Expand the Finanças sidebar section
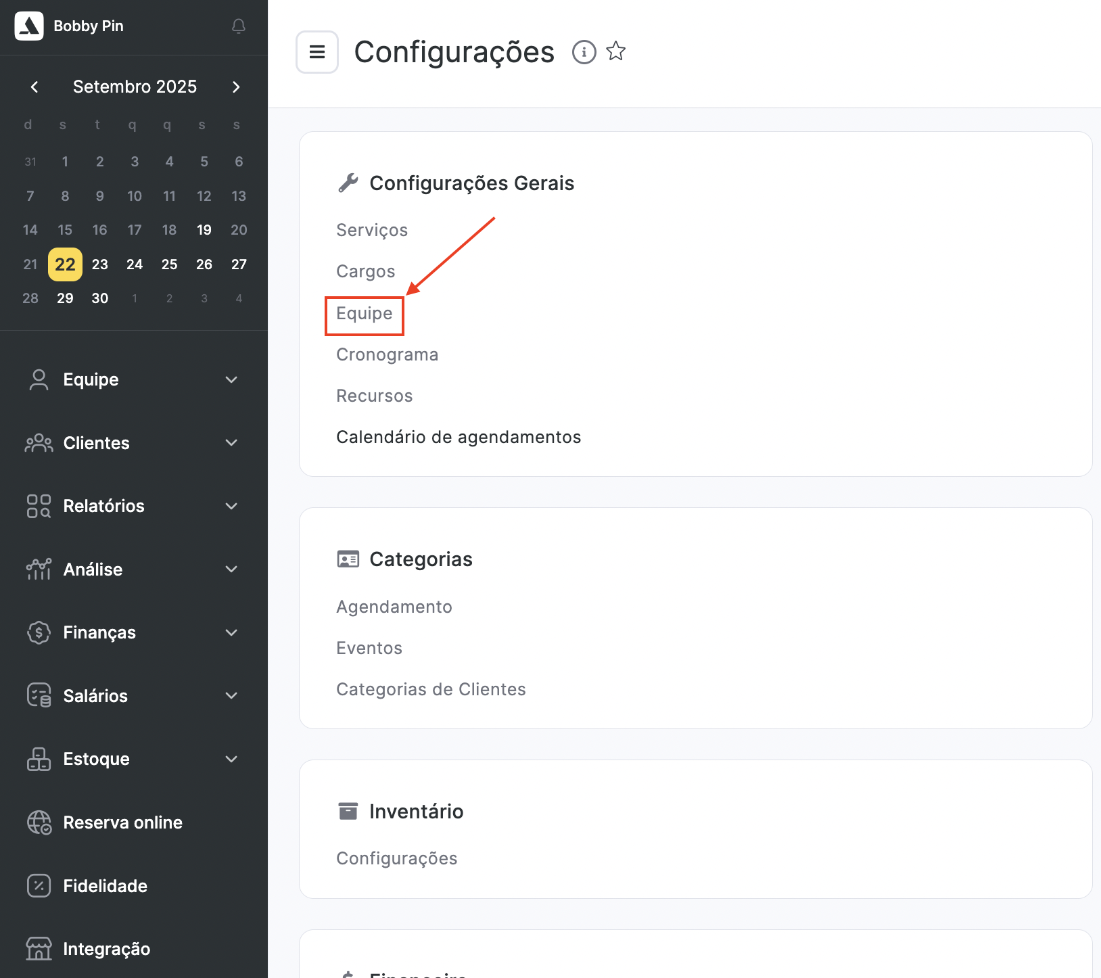Image resolution: width=1101 pixels, height=978 pixels. coord(133,632)
